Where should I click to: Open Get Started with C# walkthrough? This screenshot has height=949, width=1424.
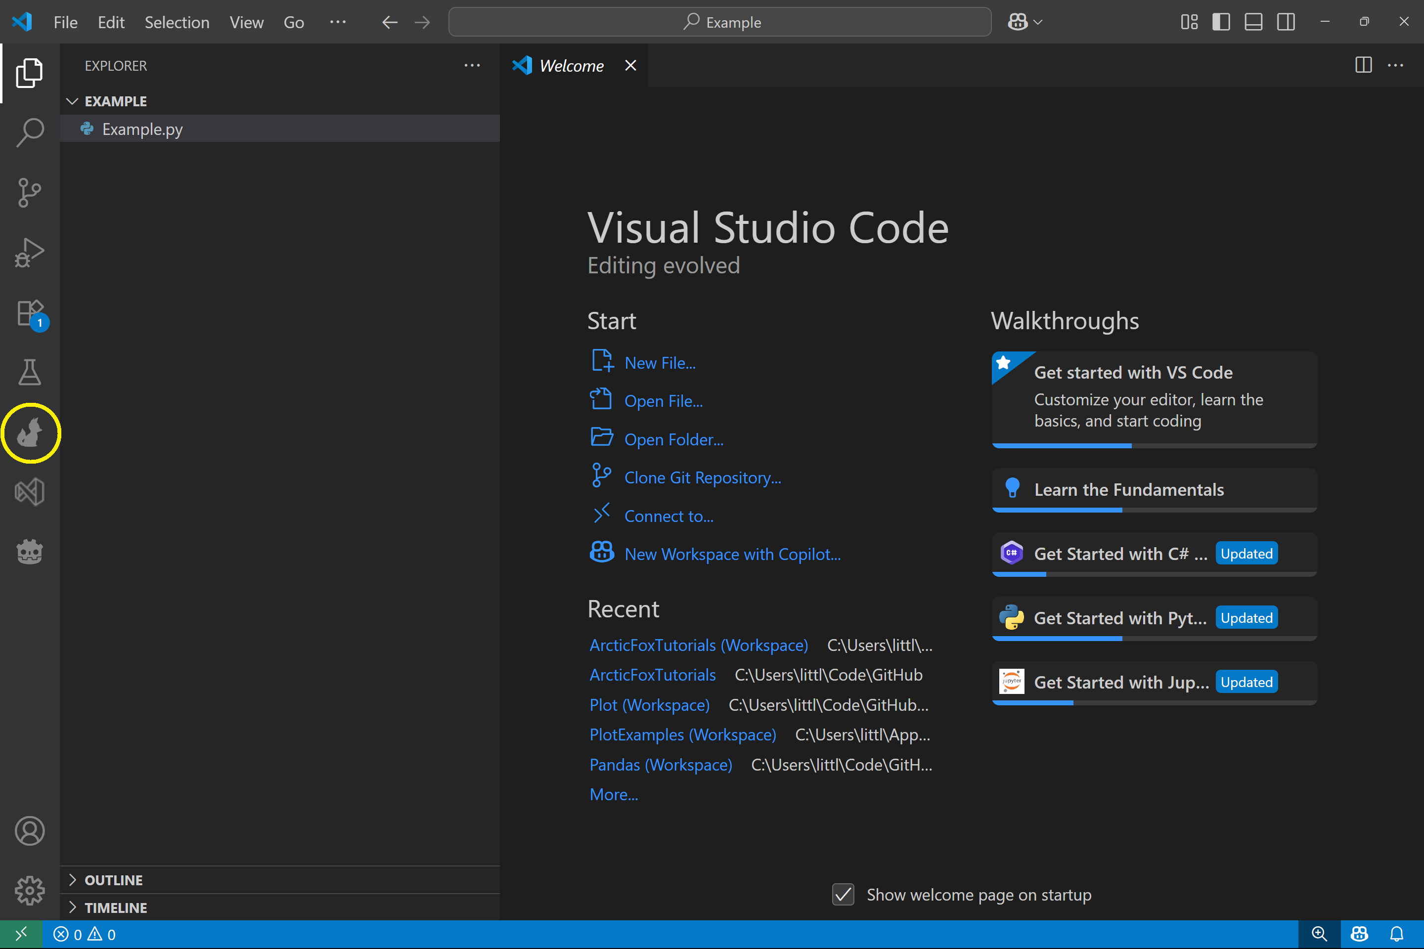[x=1154, y=554]
